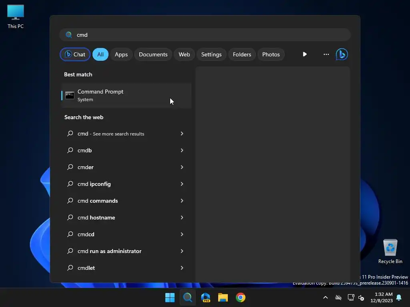
Task: Expand the cmd commands suggestion chevron
Action: tap(182, 201)
